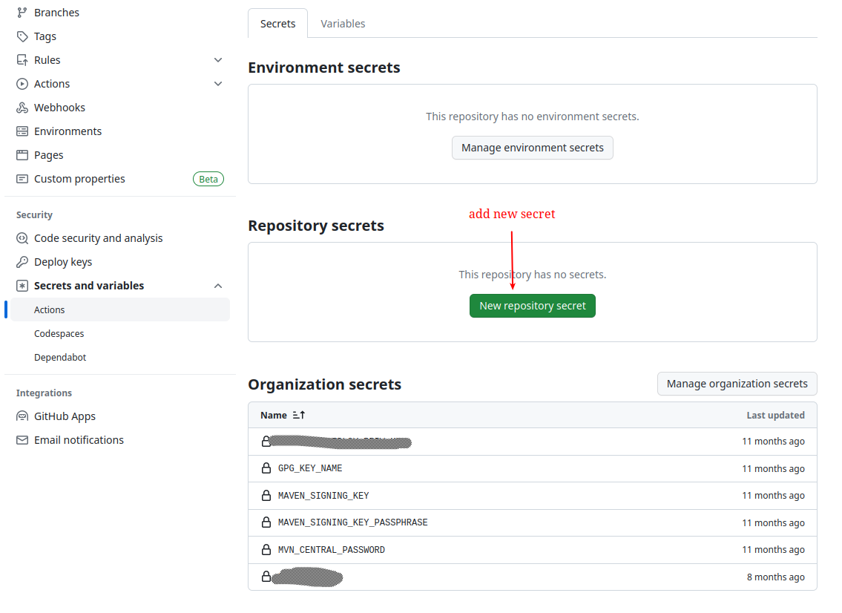Click the GPG_KEY_NAME secret row
The height and width of the screenshot is (613, 842).
(x=532, y=468)
